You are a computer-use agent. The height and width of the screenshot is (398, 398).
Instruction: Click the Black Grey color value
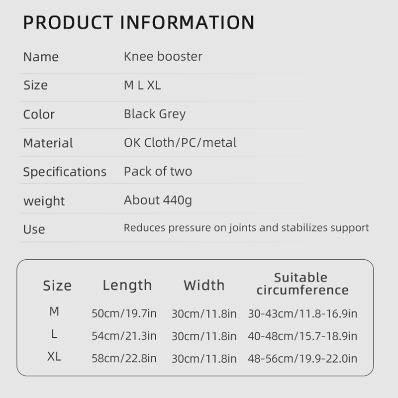tap(155, 114)
